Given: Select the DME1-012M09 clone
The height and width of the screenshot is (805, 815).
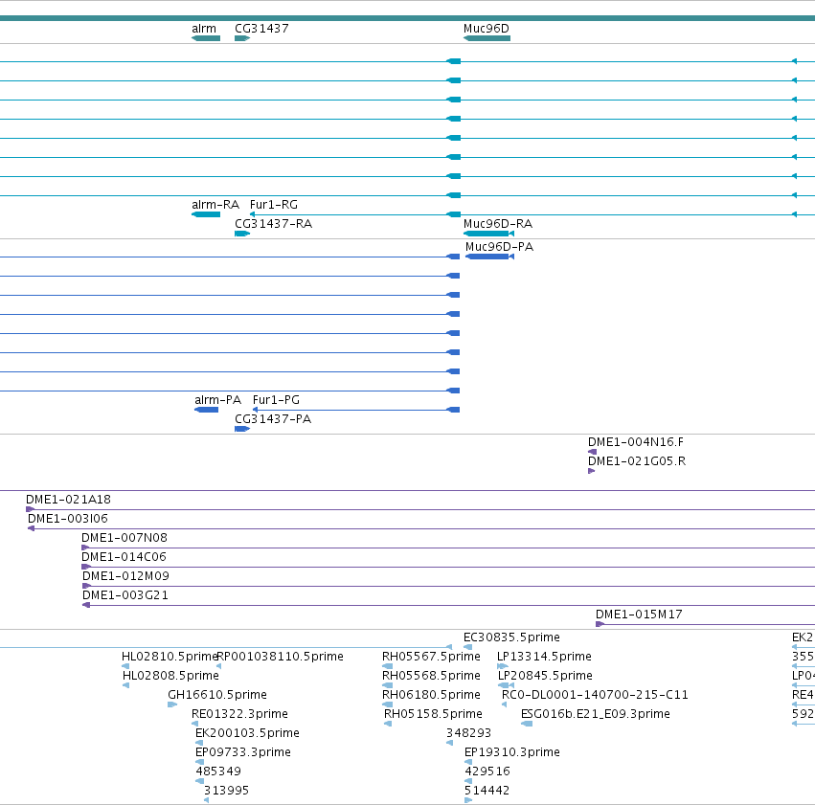Looking at the screenshot, I should point(448,587).
